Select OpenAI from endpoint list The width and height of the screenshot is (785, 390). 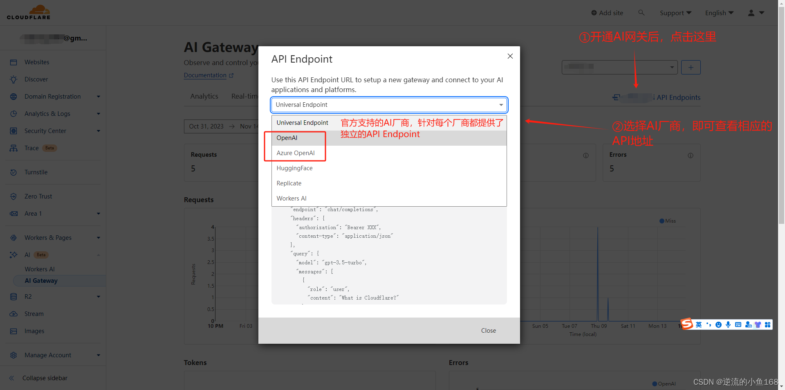[x=389, y=138]
